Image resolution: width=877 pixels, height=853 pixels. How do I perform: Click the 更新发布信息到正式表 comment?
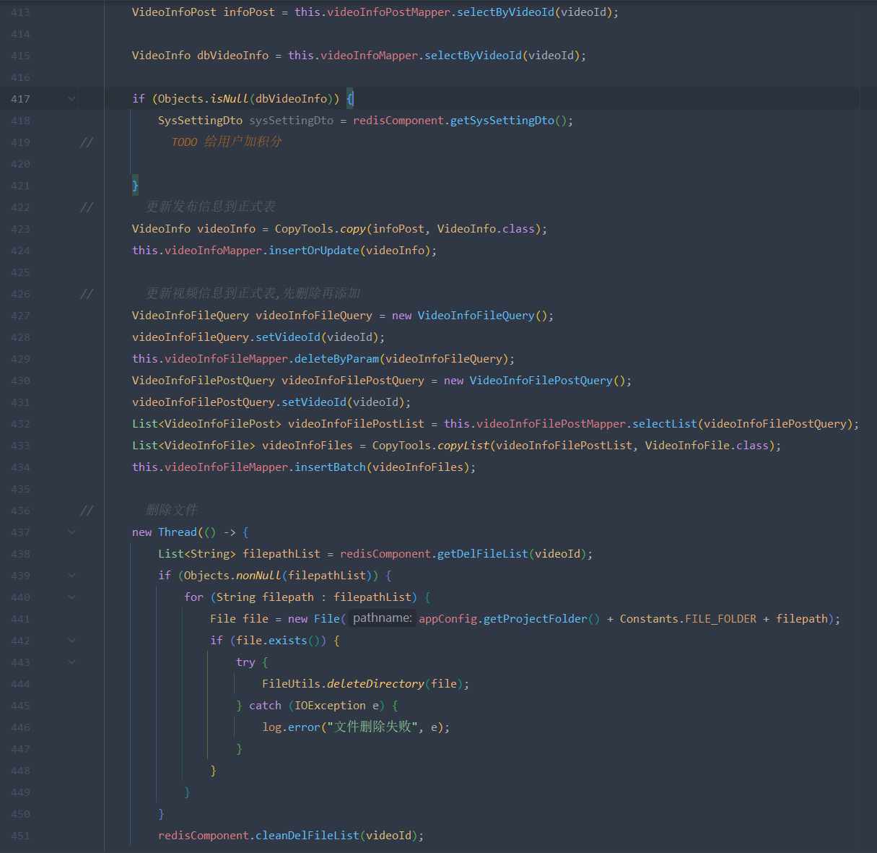(211, 207)
